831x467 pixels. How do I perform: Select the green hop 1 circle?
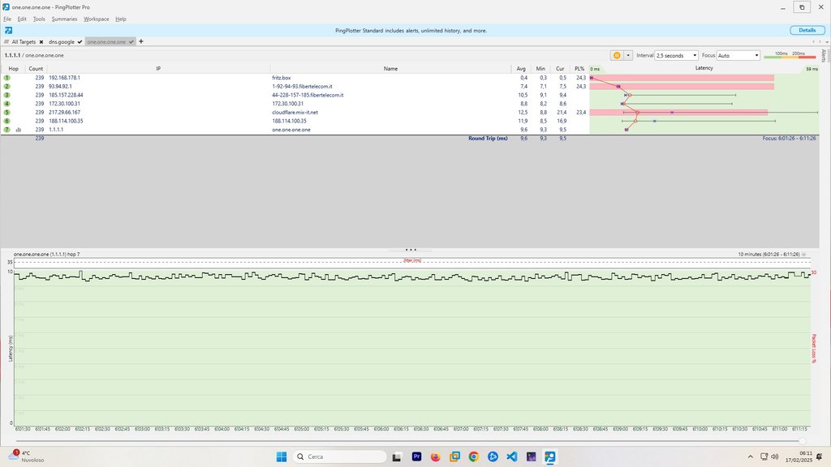(6, 78)
